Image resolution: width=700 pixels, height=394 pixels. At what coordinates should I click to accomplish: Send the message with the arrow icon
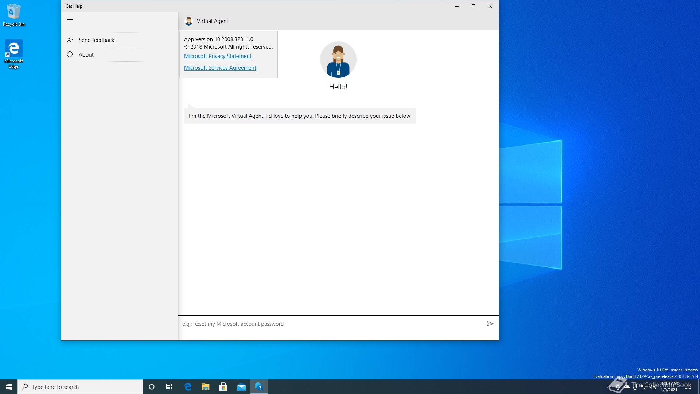(490, 324)
